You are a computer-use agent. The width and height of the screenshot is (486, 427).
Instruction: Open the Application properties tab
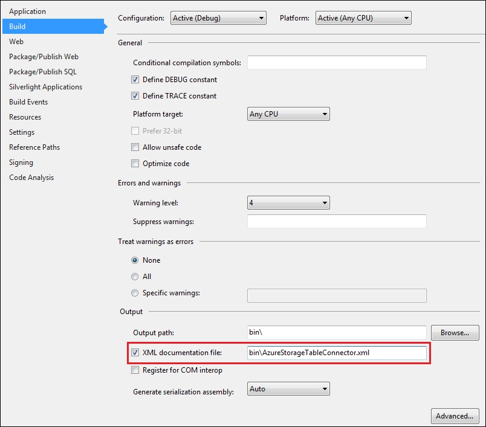(27, 11)
